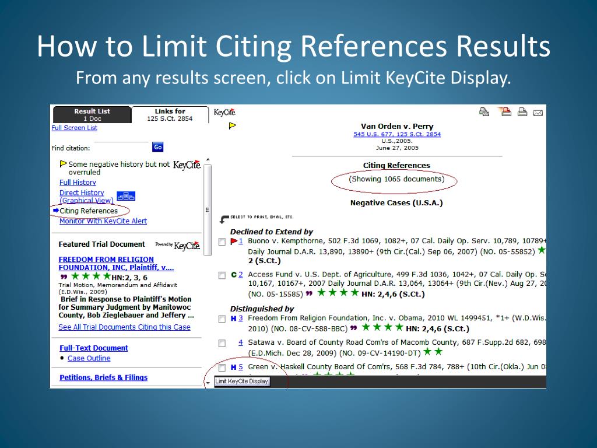Check the box for Green v. Haskell County
The image size is (597, 448).
pos(222,367)
